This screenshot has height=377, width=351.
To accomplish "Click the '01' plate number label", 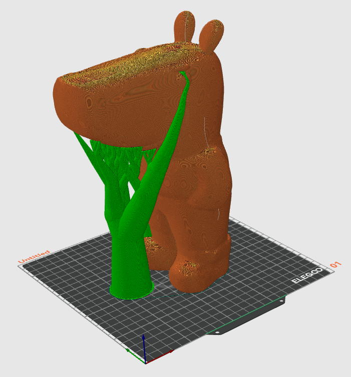I will (x=335, y=264).
